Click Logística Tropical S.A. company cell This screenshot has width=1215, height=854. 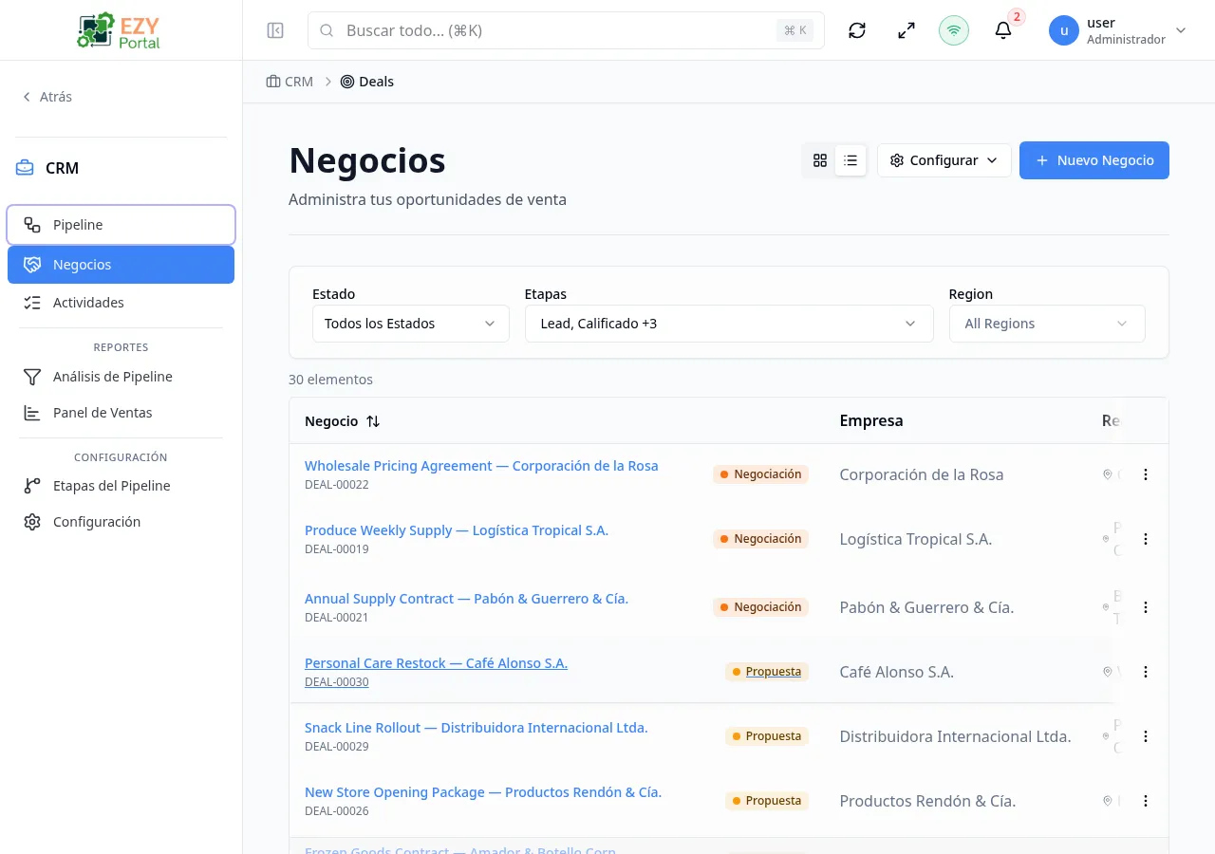(916, 539)
